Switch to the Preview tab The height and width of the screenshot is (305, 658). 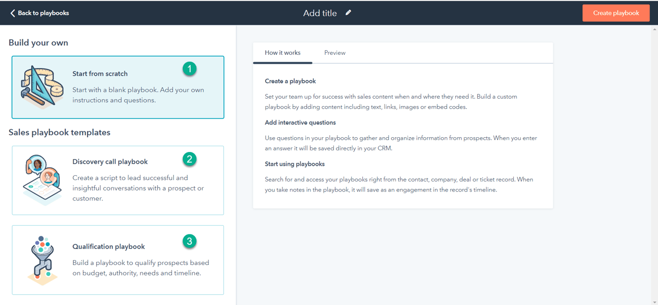335,53
